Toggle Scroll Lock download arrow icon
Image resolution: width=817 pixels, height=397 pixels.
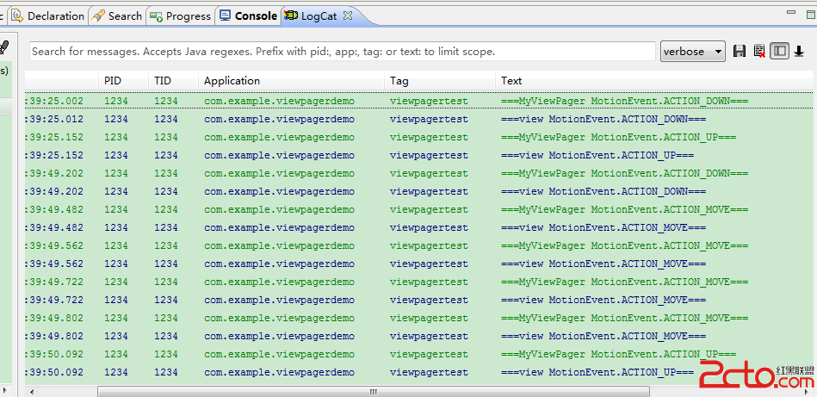[799, 52]
